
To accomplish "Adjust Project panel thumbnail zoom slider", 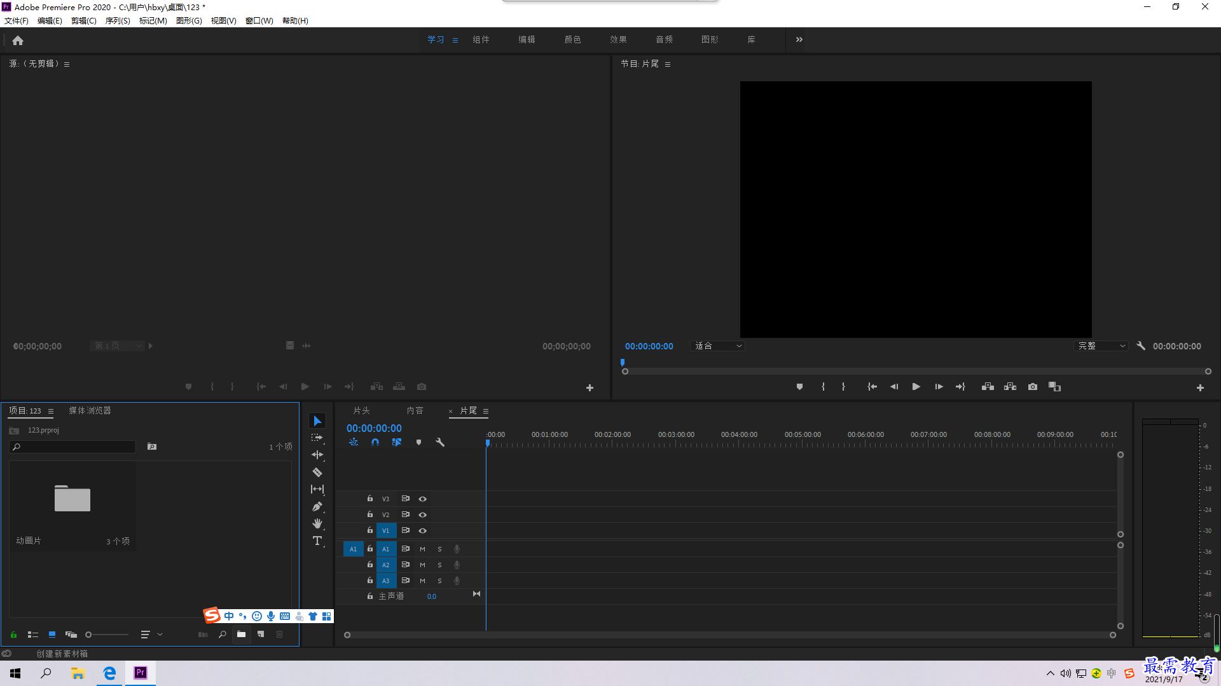I will point(107,635).
